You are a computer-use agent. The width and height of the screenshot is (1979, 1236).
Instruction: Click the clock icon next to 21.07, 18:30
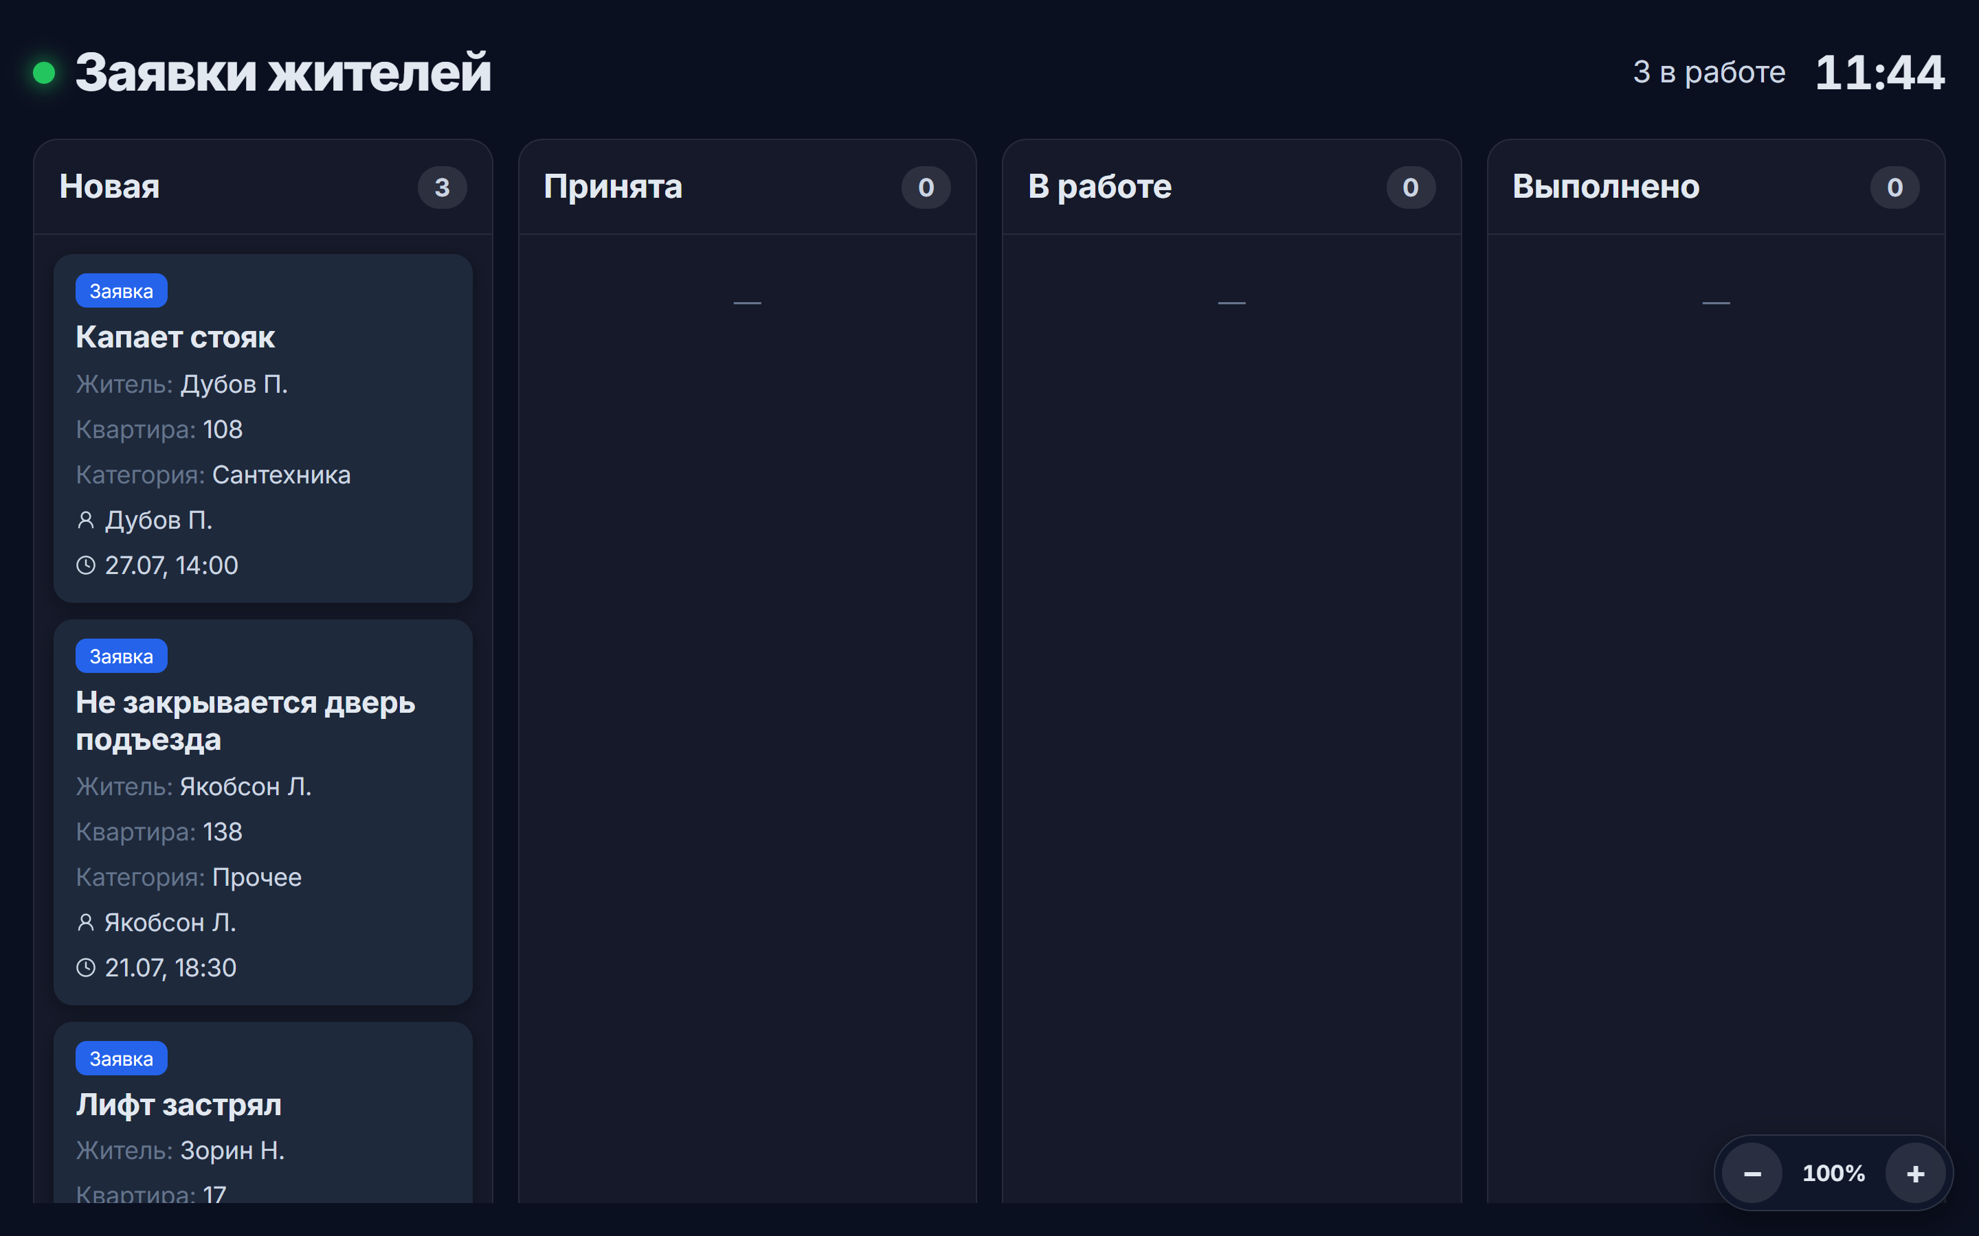[86, 968]
